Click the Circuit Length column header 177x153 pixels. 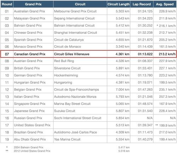tap(119, 4)
